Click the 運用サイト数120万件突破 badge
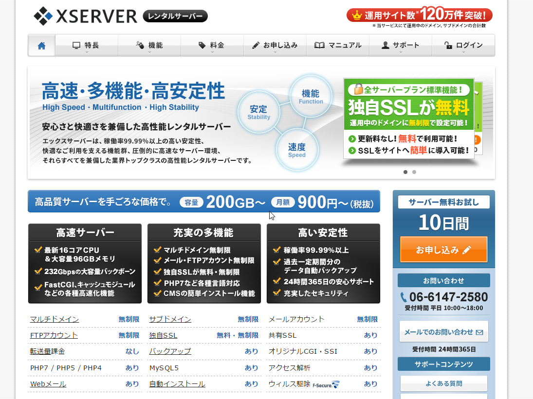The width and height of the screenshot is (533, 399). pyautogui.click(x=420, y=16)
